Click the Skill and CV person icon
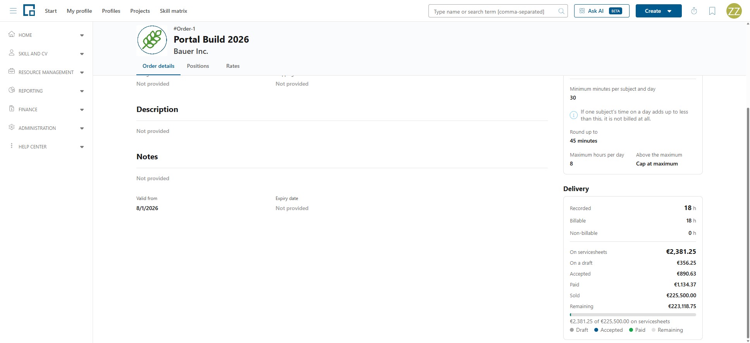 tap(12, 53)
